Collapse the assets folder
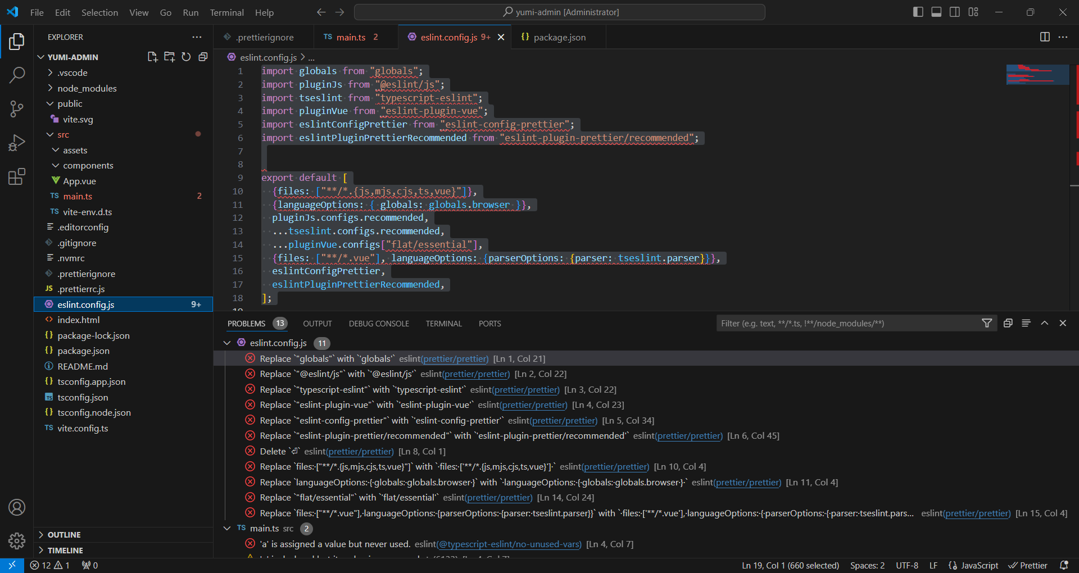Viewport: 1079px width, 573px height. click(x=56, y=150)
